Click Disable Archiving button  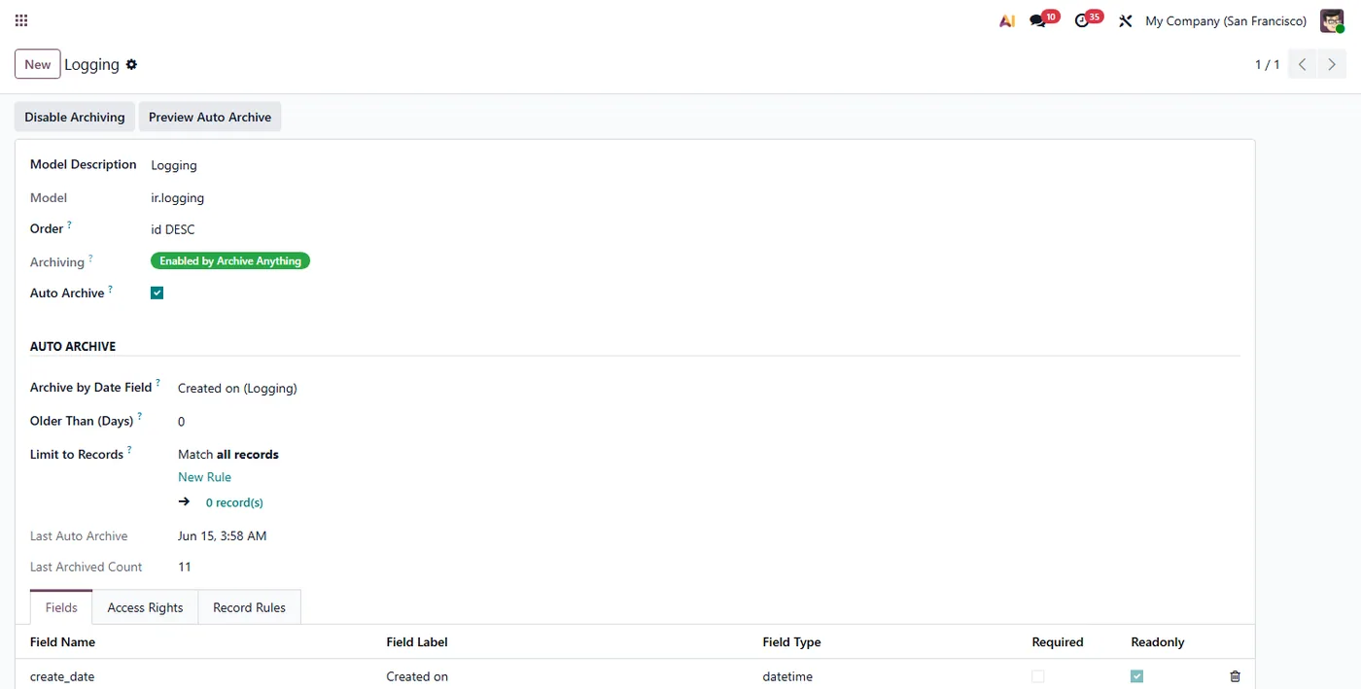[75, 117]
